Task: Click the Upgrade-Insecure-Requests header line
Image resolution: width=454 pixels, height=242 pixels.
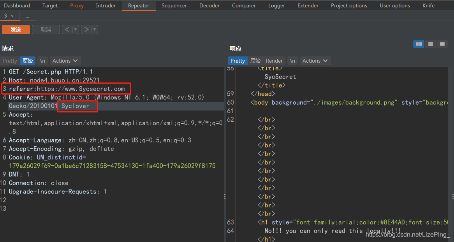Action: pos(58,192)
